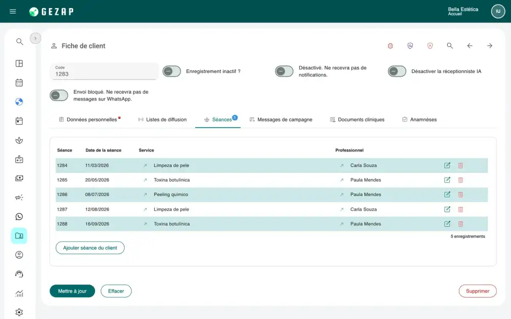
Task: Toggle Désactiver la réceptionniste IA switch
Action: [397, 71]
